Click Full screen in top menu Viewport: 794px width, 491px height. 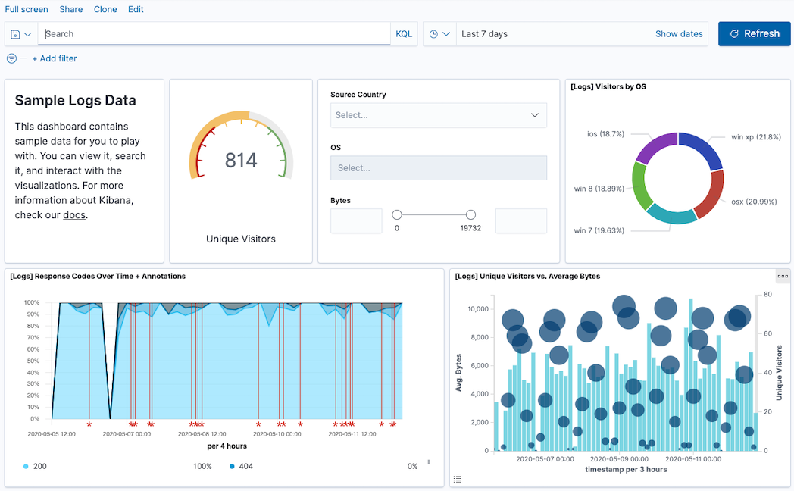(x=27, y=9)
